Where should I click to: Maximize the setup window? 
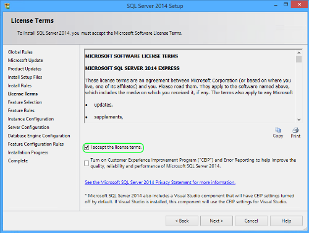(x=286, y=4)
